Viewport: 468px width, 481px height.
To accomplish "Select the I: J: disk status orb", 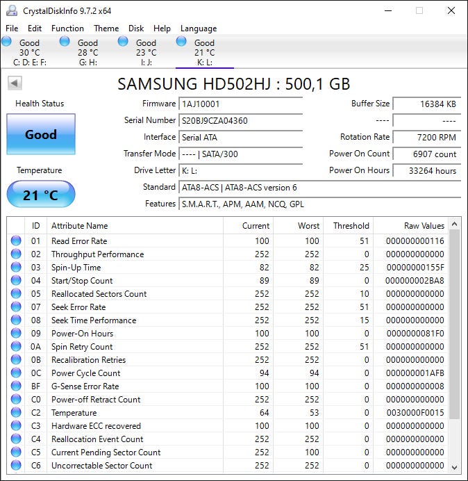I will [124, 42].
